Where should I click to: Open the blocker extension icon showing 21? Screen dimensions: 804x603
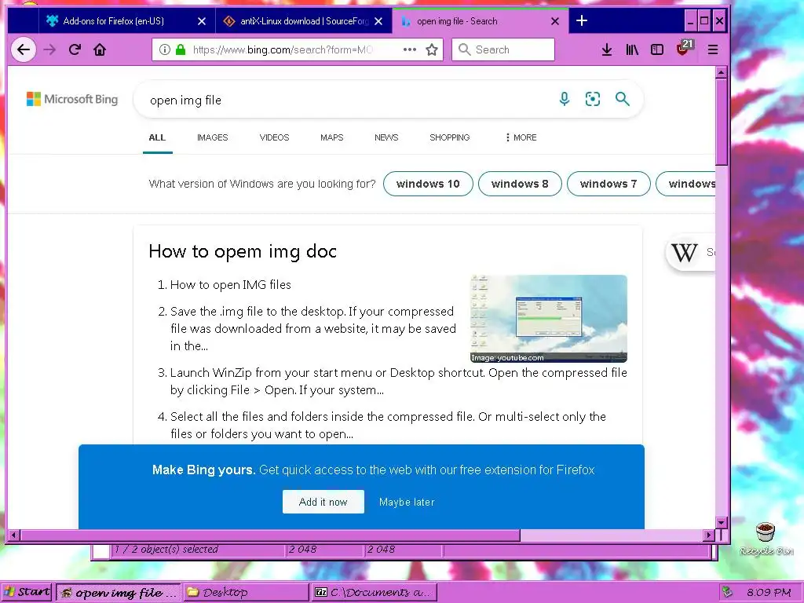(x=685, y=48)
